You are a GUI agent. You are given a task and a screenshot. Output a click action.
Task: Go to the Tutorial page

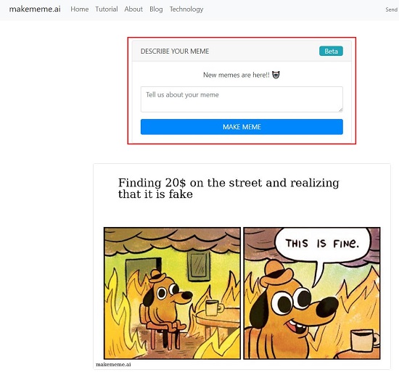coord(107,9)
